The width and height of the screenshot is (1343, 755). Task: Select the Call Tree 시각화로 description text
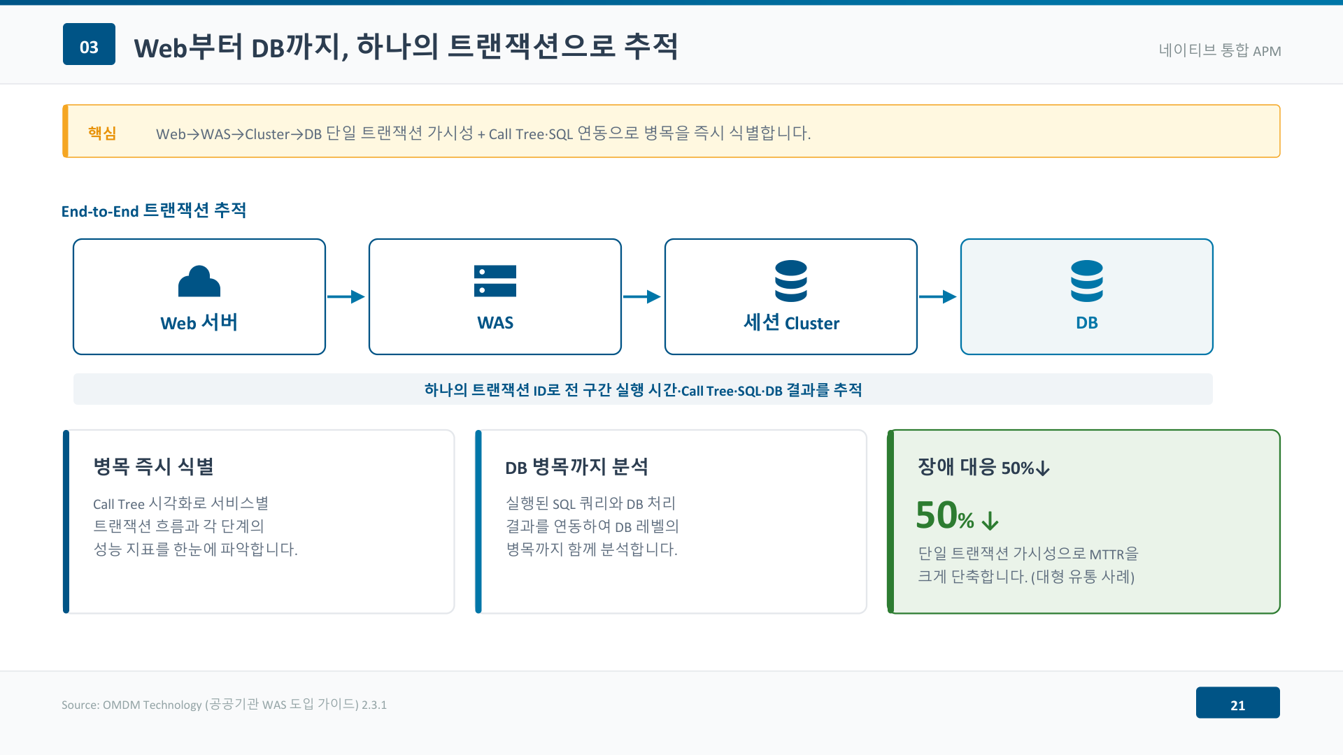pos(195,526)
